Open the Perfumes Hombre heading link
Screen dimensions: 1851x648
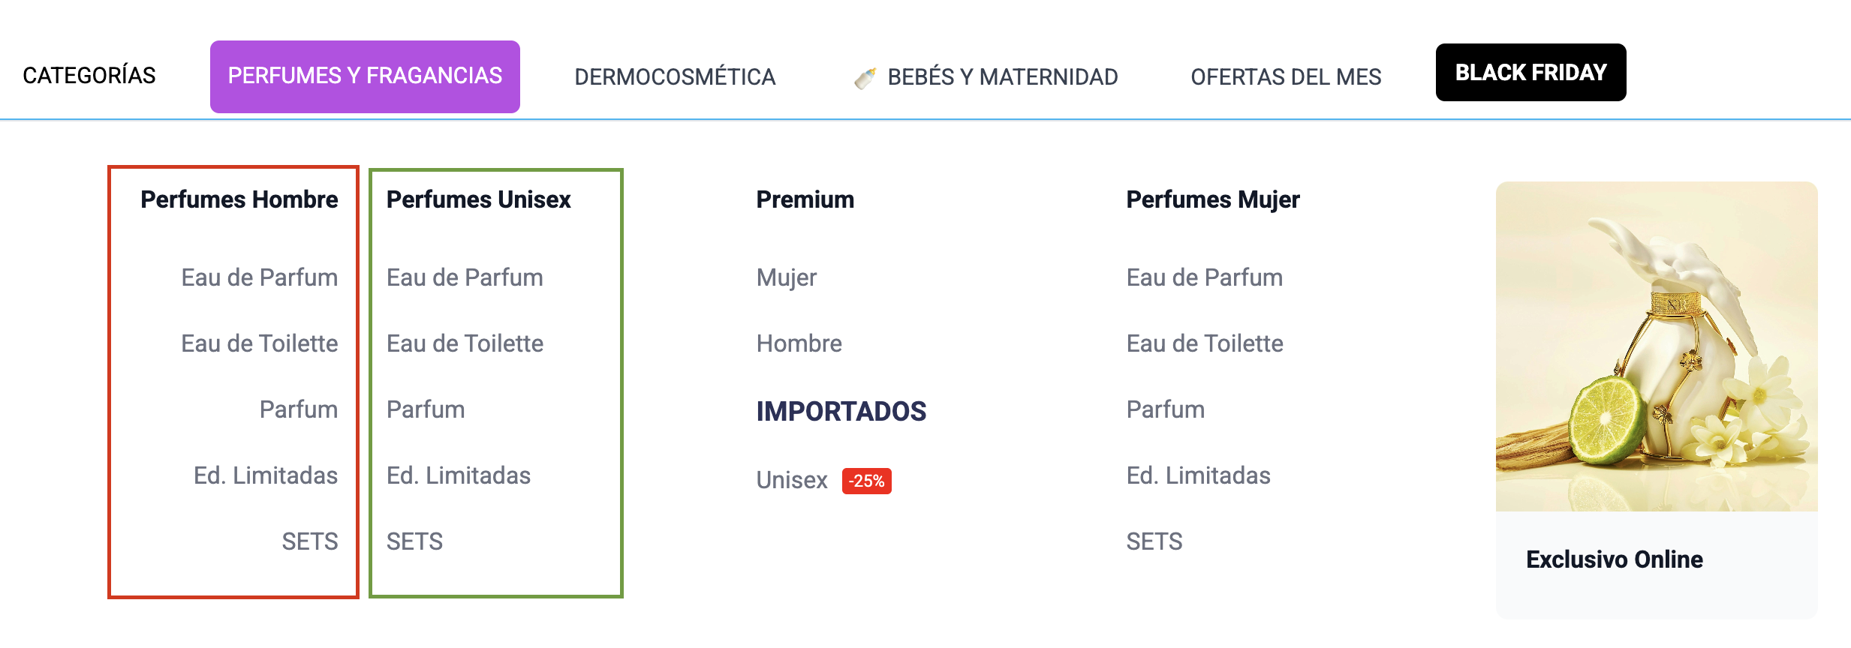pos(239,200)
